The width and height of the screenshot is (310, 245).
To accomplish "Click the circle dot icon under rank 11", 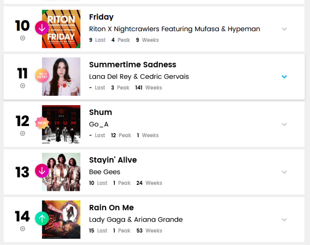I will (x=23, y=86).
